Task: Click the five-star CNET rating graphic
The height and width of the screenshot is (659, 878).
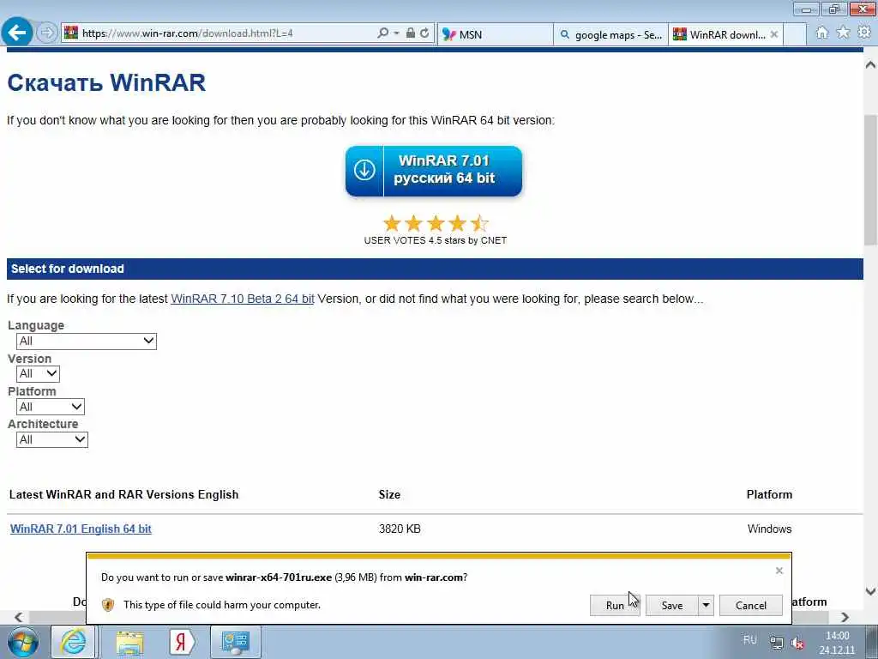Action: (x=436, y=224)
